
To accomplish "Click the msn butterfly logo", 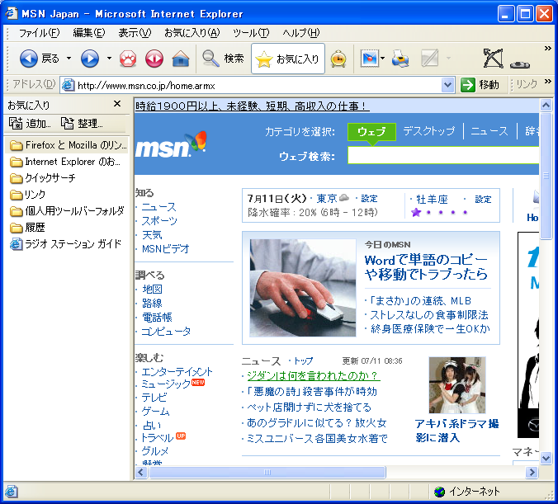I will [x=171, y=145].
